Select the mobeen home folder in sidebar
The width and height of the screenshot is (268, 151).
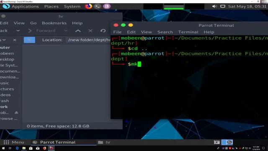point(7,53)
